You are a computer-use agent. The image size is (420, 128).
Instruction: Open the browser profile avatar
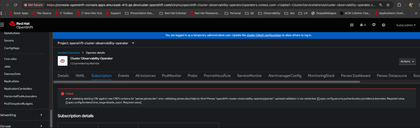click(411, 5)
